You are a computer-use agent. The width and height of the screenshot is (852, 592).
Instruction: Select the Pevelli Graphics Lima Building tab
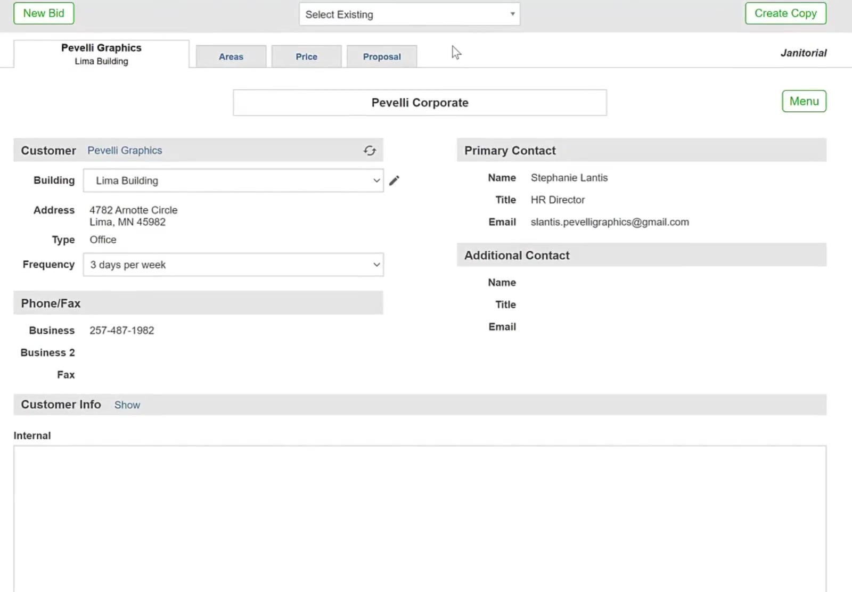tap(101, 54)
